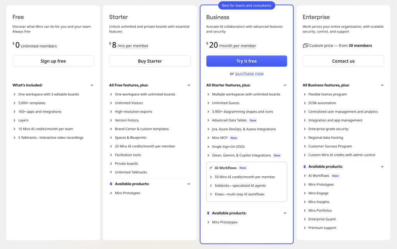Toggle Available products chevron in Business plan
This screenshot has width=397, height=249.
[x=285, y=213]
